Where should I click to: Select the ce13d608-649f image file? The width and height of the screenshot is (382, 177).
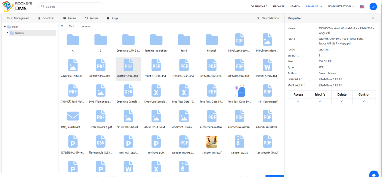pos(128,119)
